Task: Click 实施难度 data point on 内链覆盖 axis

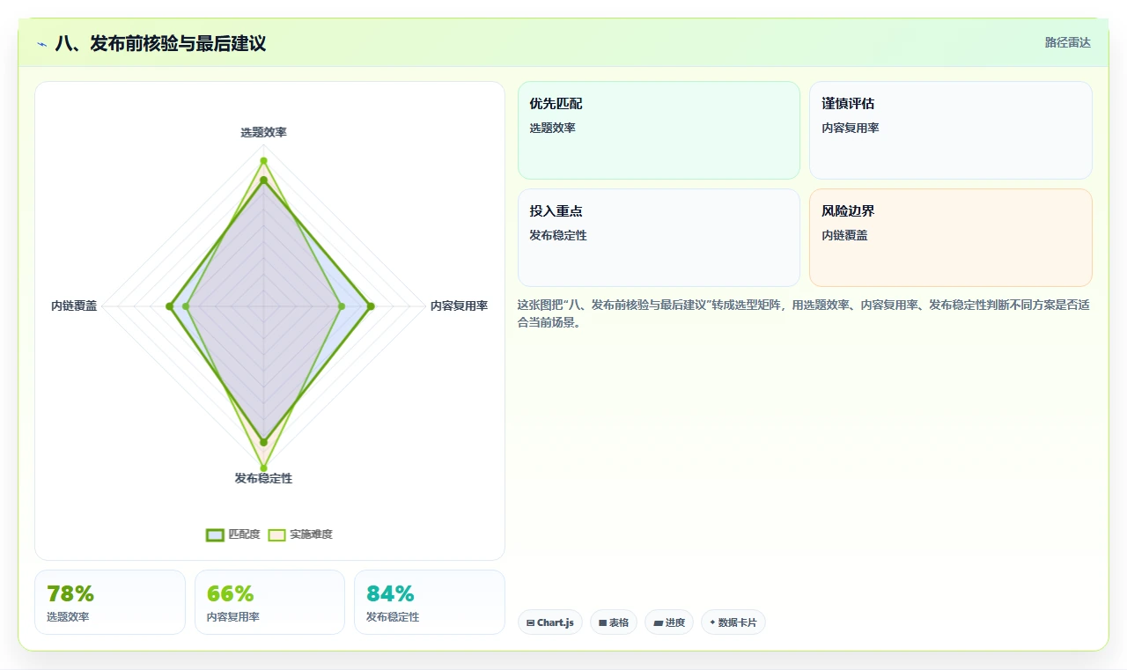Action: click(186, 306)
